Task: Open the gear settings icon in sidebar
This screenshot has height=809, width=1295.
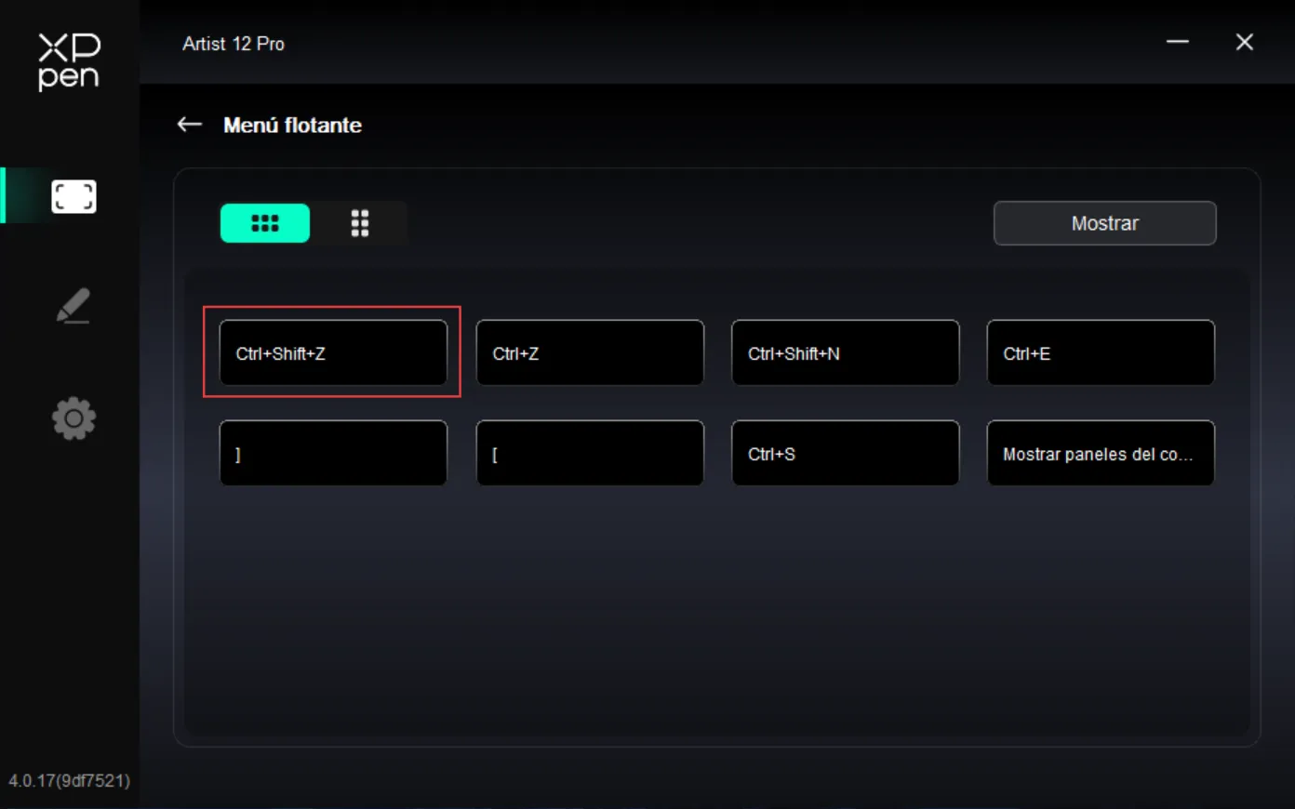Action: pos(73,418)
